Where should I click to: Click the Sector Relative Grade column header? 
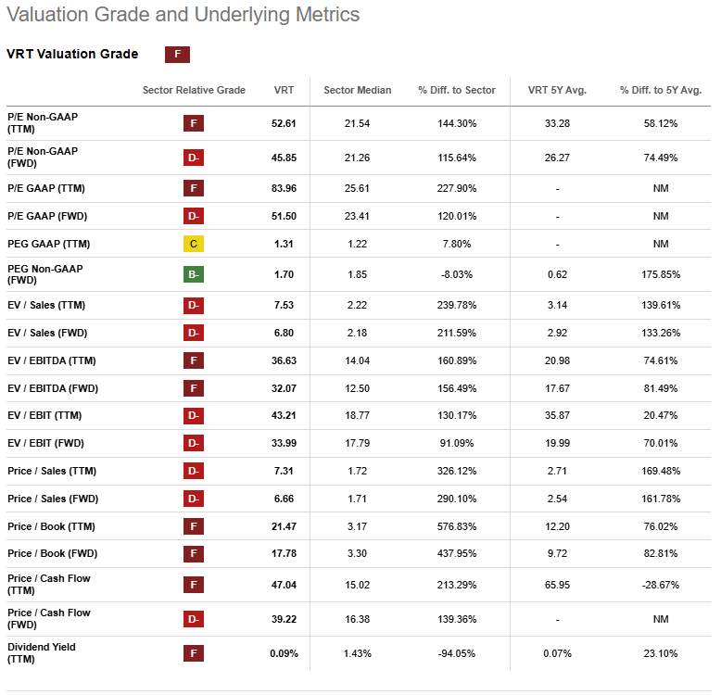[194, 90]
